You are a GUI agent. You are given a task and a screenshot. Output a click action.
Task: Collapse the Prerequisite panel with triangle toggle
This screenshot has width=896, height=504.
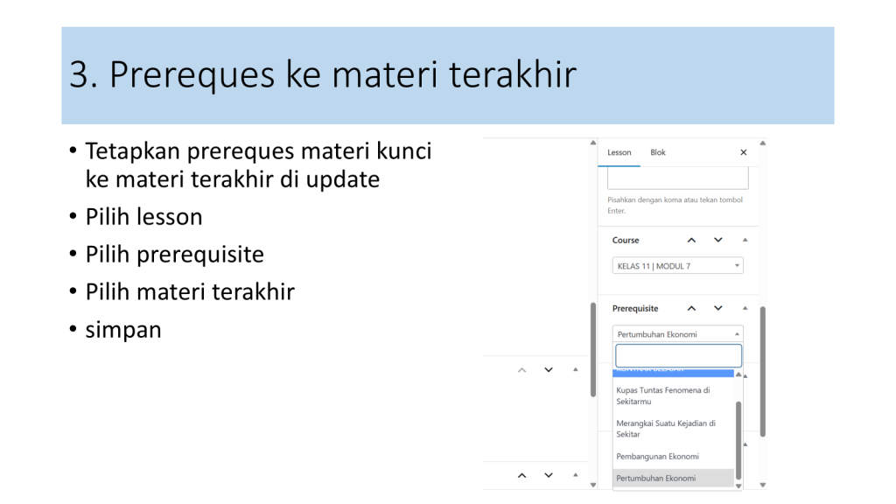tap(745, 308)
